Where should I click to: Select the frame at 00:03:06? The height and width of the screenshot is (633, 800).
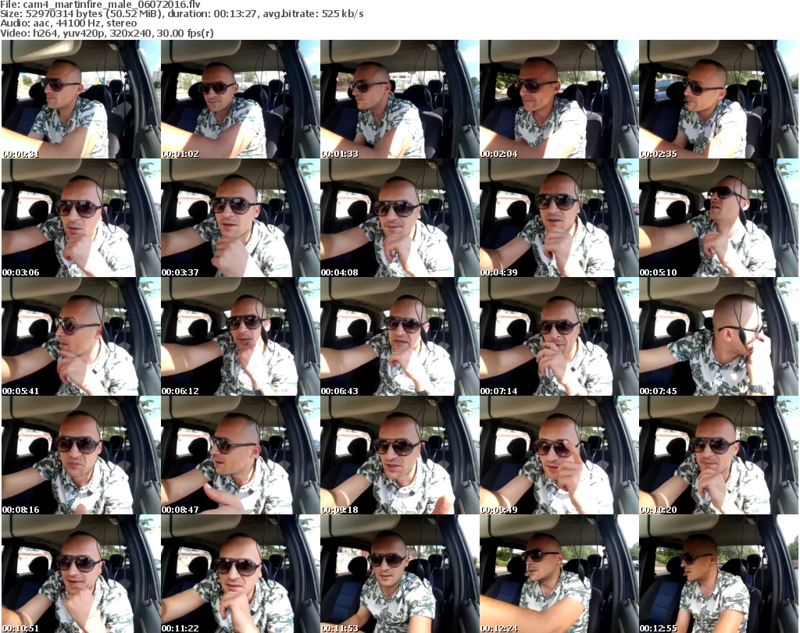[x=81, y=218]
